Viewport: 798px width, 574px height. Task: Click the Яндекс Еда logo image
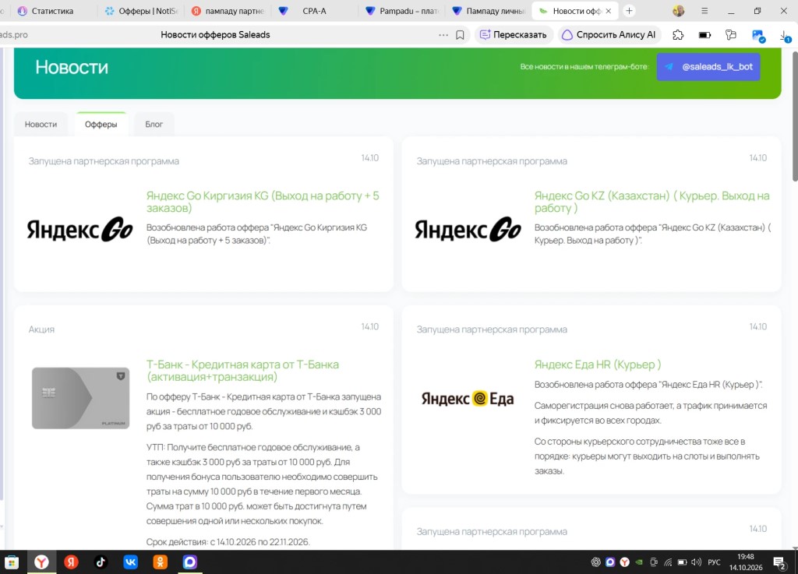468,398
